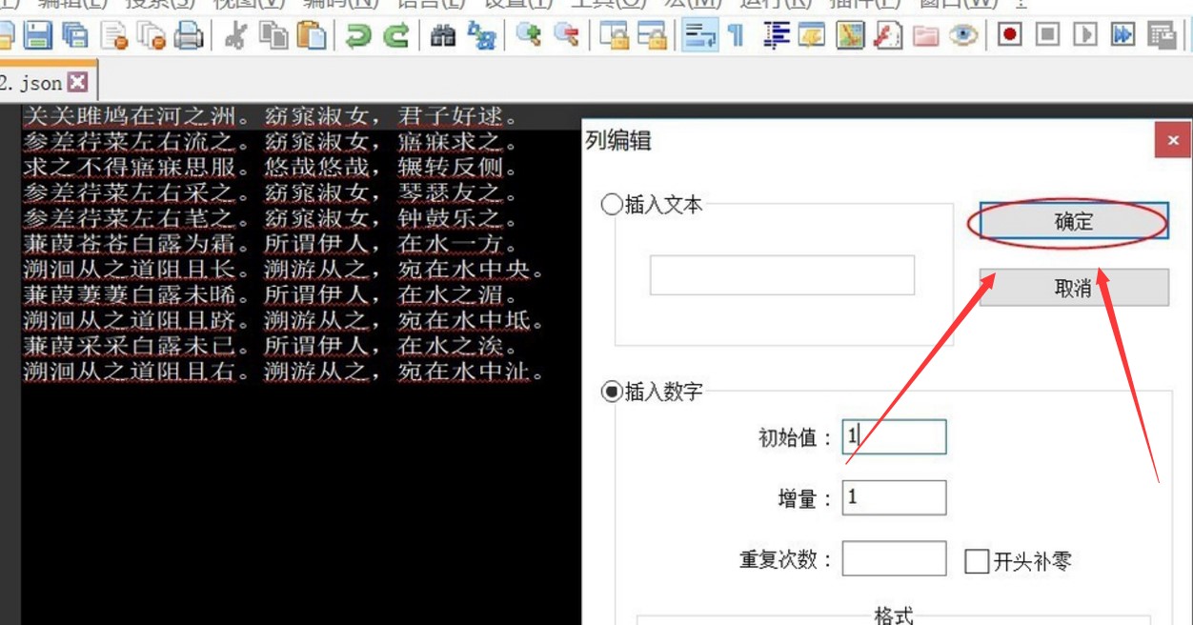Copy text with the toolbar copy icon
Viewport: 1193px width, 625px height.
[273, 35]
